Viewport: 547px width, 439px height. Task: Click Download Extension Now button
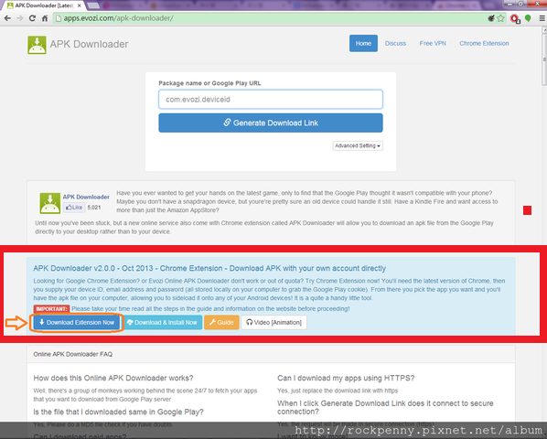pyautogui.click(x=77, y=323)
